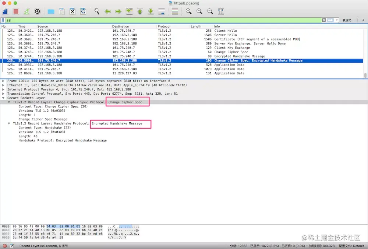368x249 pixels.
Task: Reload the capture file icon
Action: tap(83, 11)
